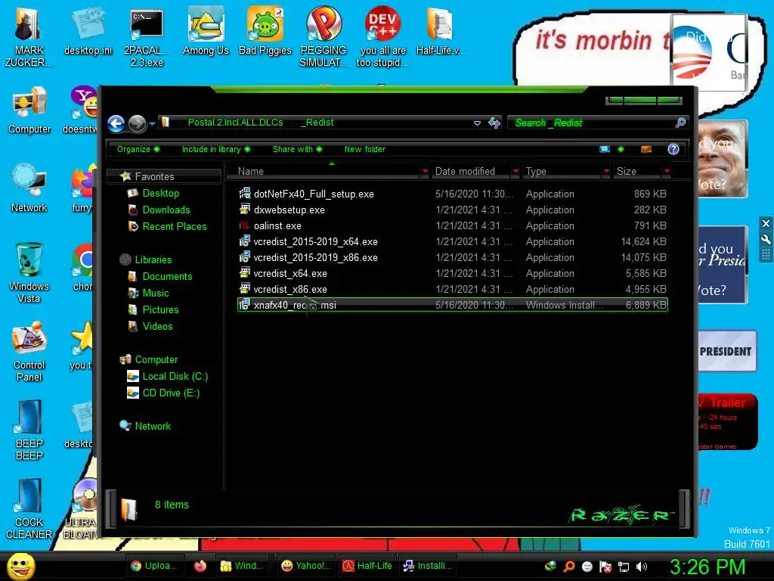Viewport: 774px width, 581px height.
Task: Sort by the Date modified column header
Action: click(471, 172)
